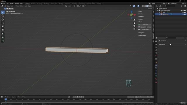Select the Move tool

click(3, 20)
